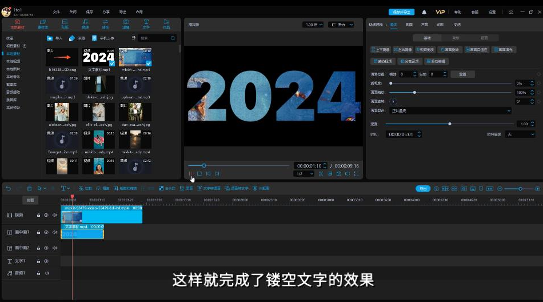This screenshot has width=543, height=302.
Task: Open the music note audio panel in toolbar
Action: coord(85,24)
